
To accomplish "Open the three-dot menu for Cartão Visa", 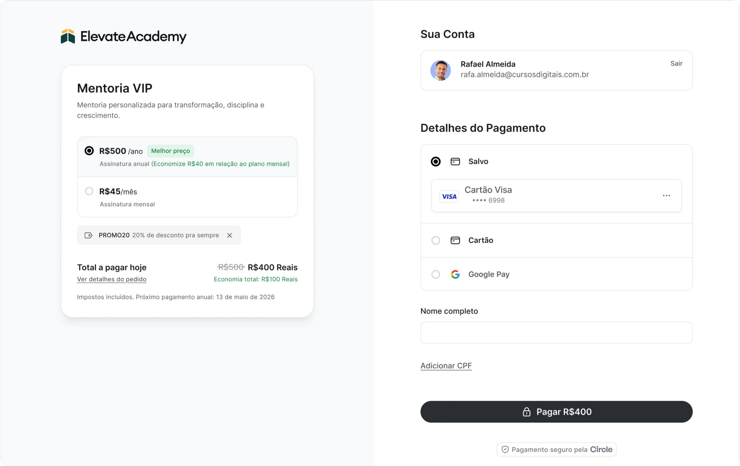I will coord(666,195).
